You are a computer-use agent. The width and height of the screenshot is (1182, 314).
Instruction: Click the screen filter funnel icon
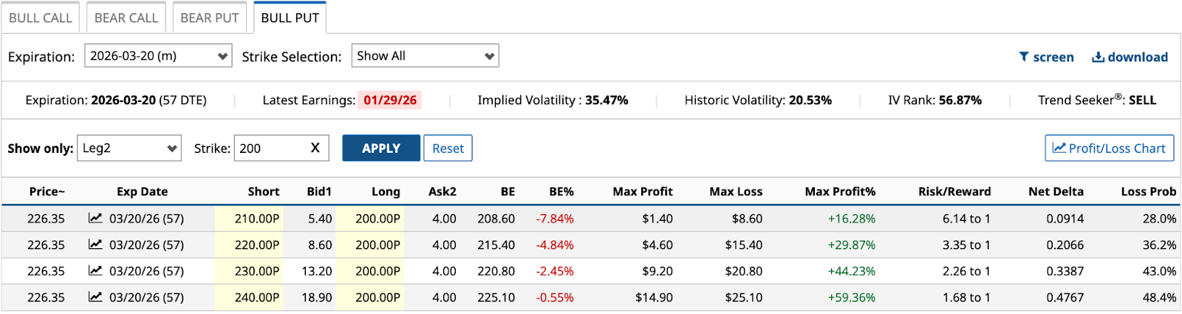click(1024, 57)
